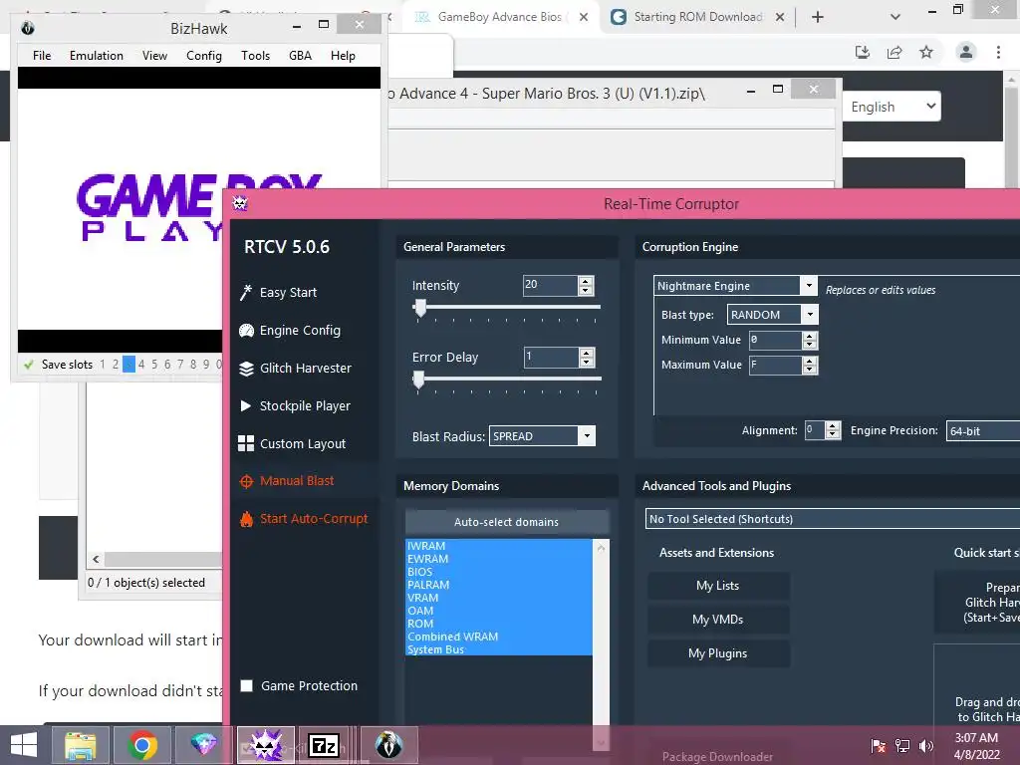
Task: Open Easy Start wand icon in RTC sidebar
Action: click(x=245, y=293)
